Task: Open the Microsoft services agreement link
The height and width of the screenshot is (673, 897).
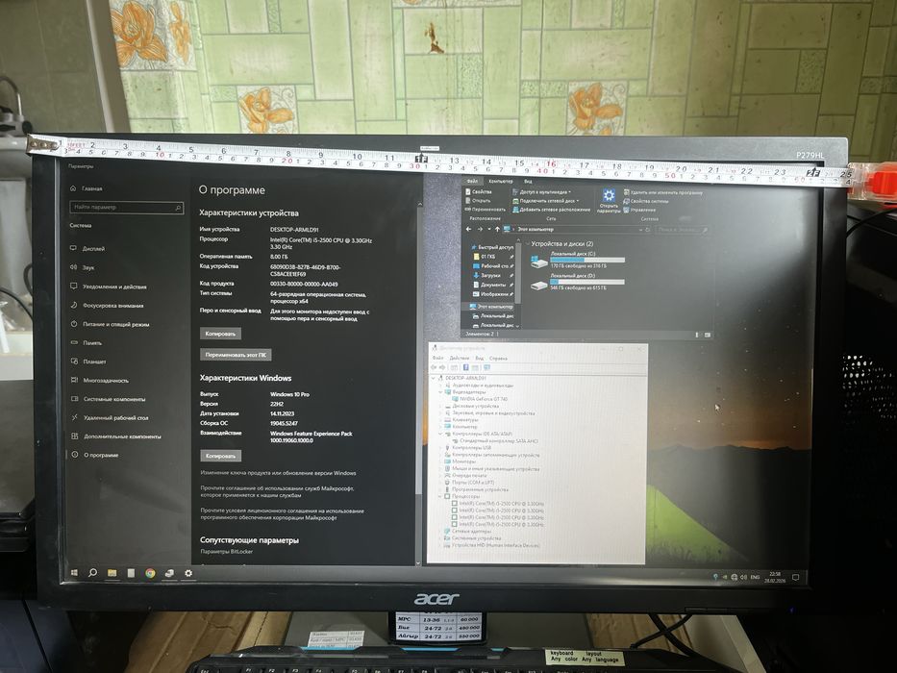Action: click(x=277, y=492)
